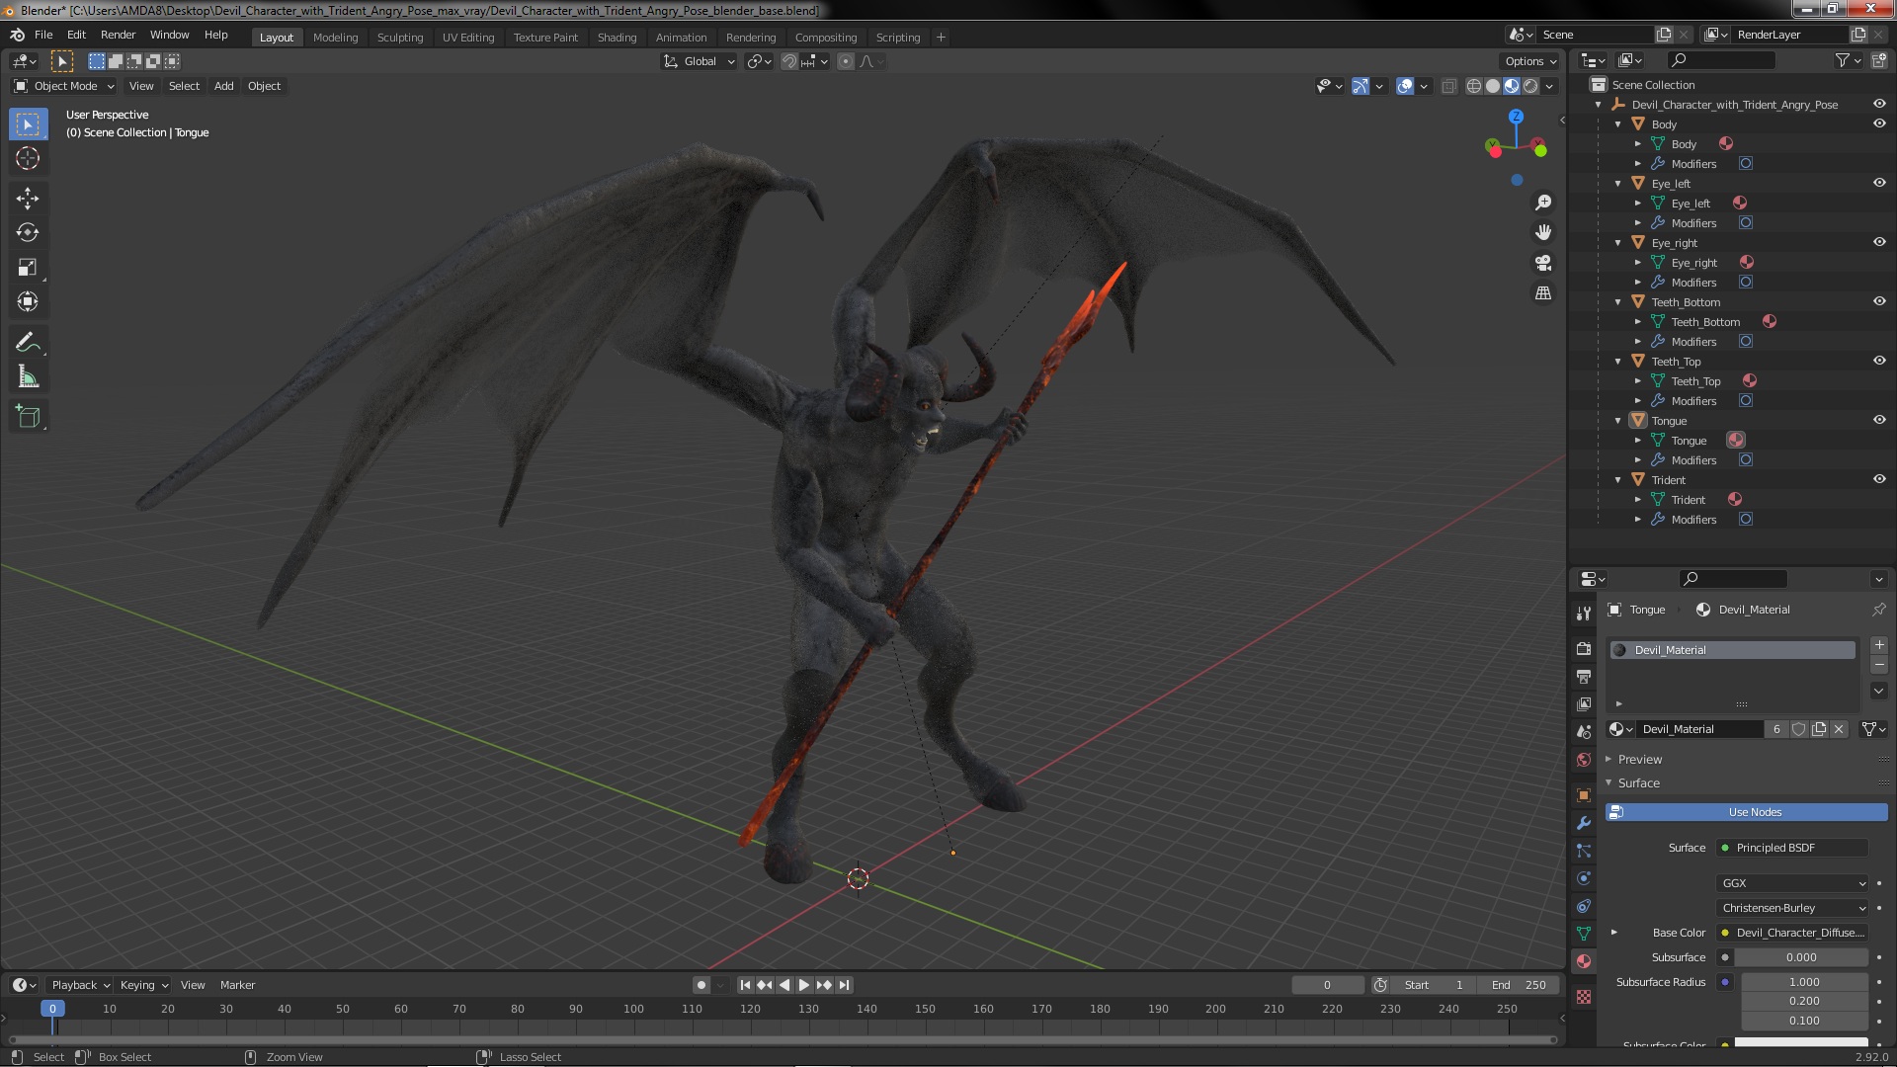Open the viewport Add menu
The width and height of the screenshot is (1897, 1067).
pos(224,86)
